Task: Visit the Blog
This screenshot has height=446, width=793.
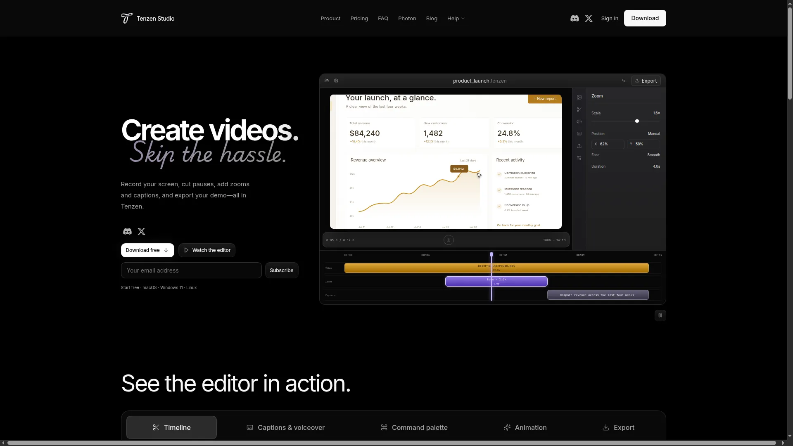Action: point(432,19)
